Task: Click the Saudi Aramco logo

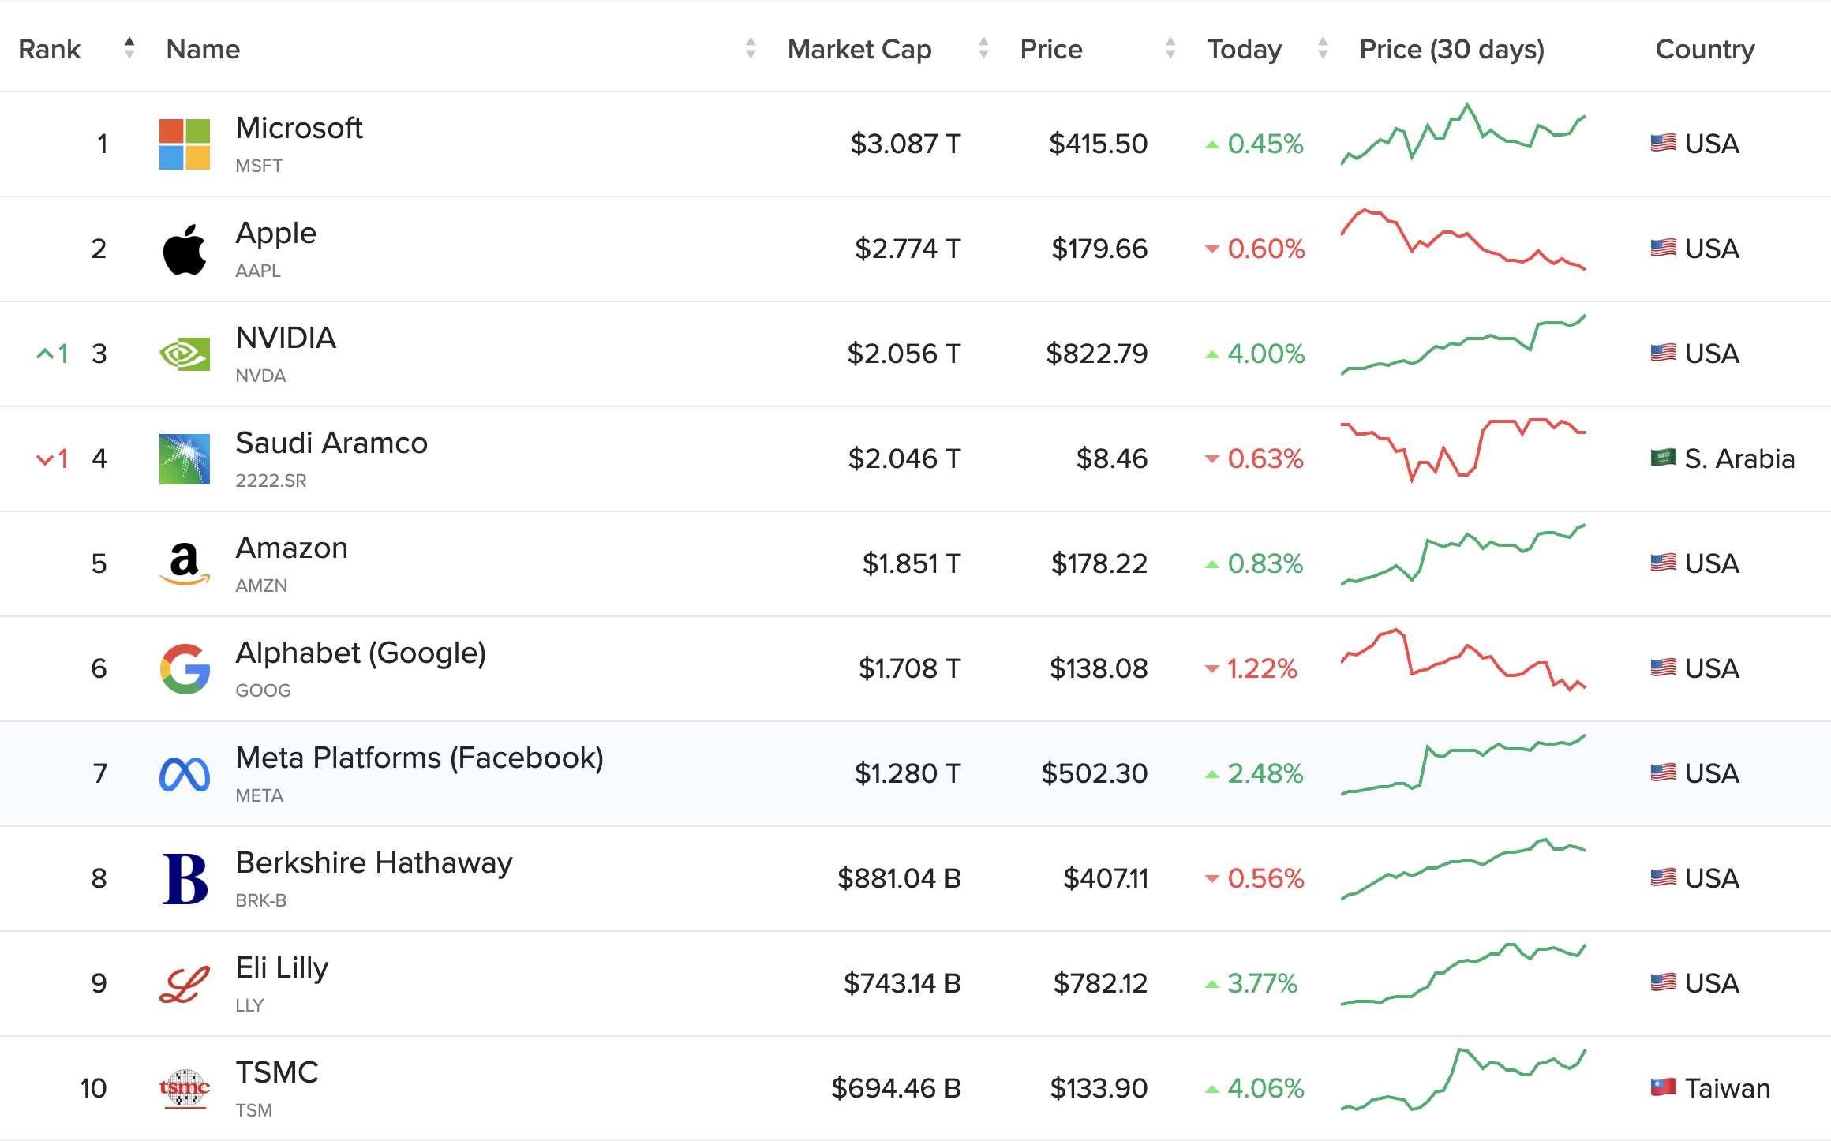Action: click(183, 458)
